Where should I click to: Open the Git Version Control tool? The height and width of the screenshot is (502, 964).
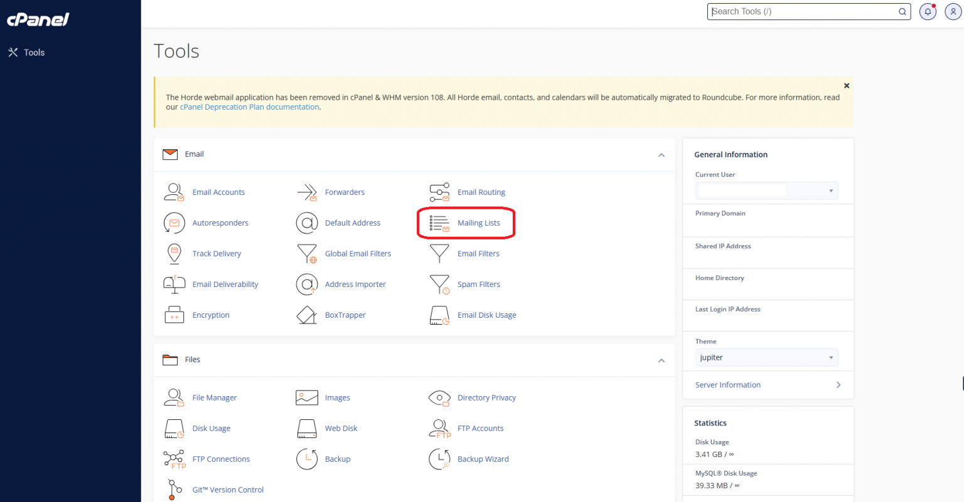[228, 489]
